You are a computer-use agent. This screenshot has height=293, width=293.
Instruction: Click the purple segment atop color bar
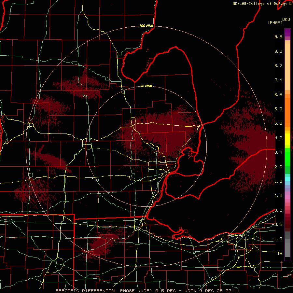[x=287, y=33]
